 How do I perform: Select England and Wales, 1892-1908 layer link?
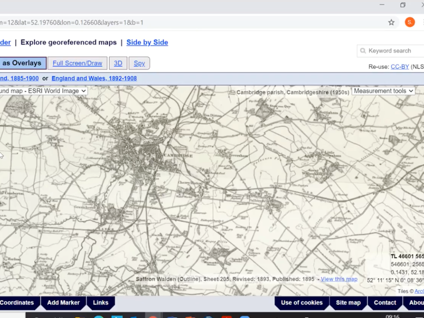pyautogui.click(x=94, y=78)
